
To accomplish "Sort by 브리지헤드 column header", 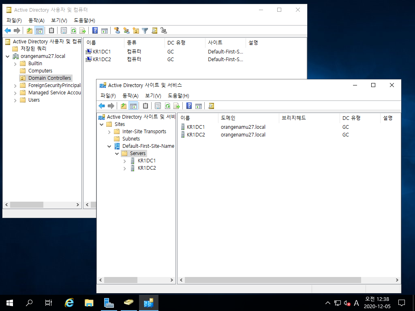I will 309,118.
